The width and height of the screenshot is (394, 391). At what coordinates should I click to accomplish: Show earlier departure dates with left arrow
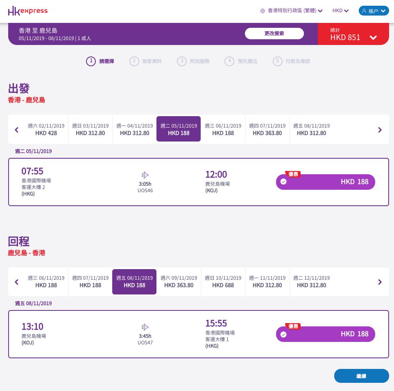(x=16, y=130)
